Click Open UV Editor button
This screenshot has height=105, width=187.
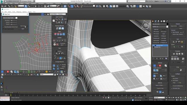(x=159, y=85)
